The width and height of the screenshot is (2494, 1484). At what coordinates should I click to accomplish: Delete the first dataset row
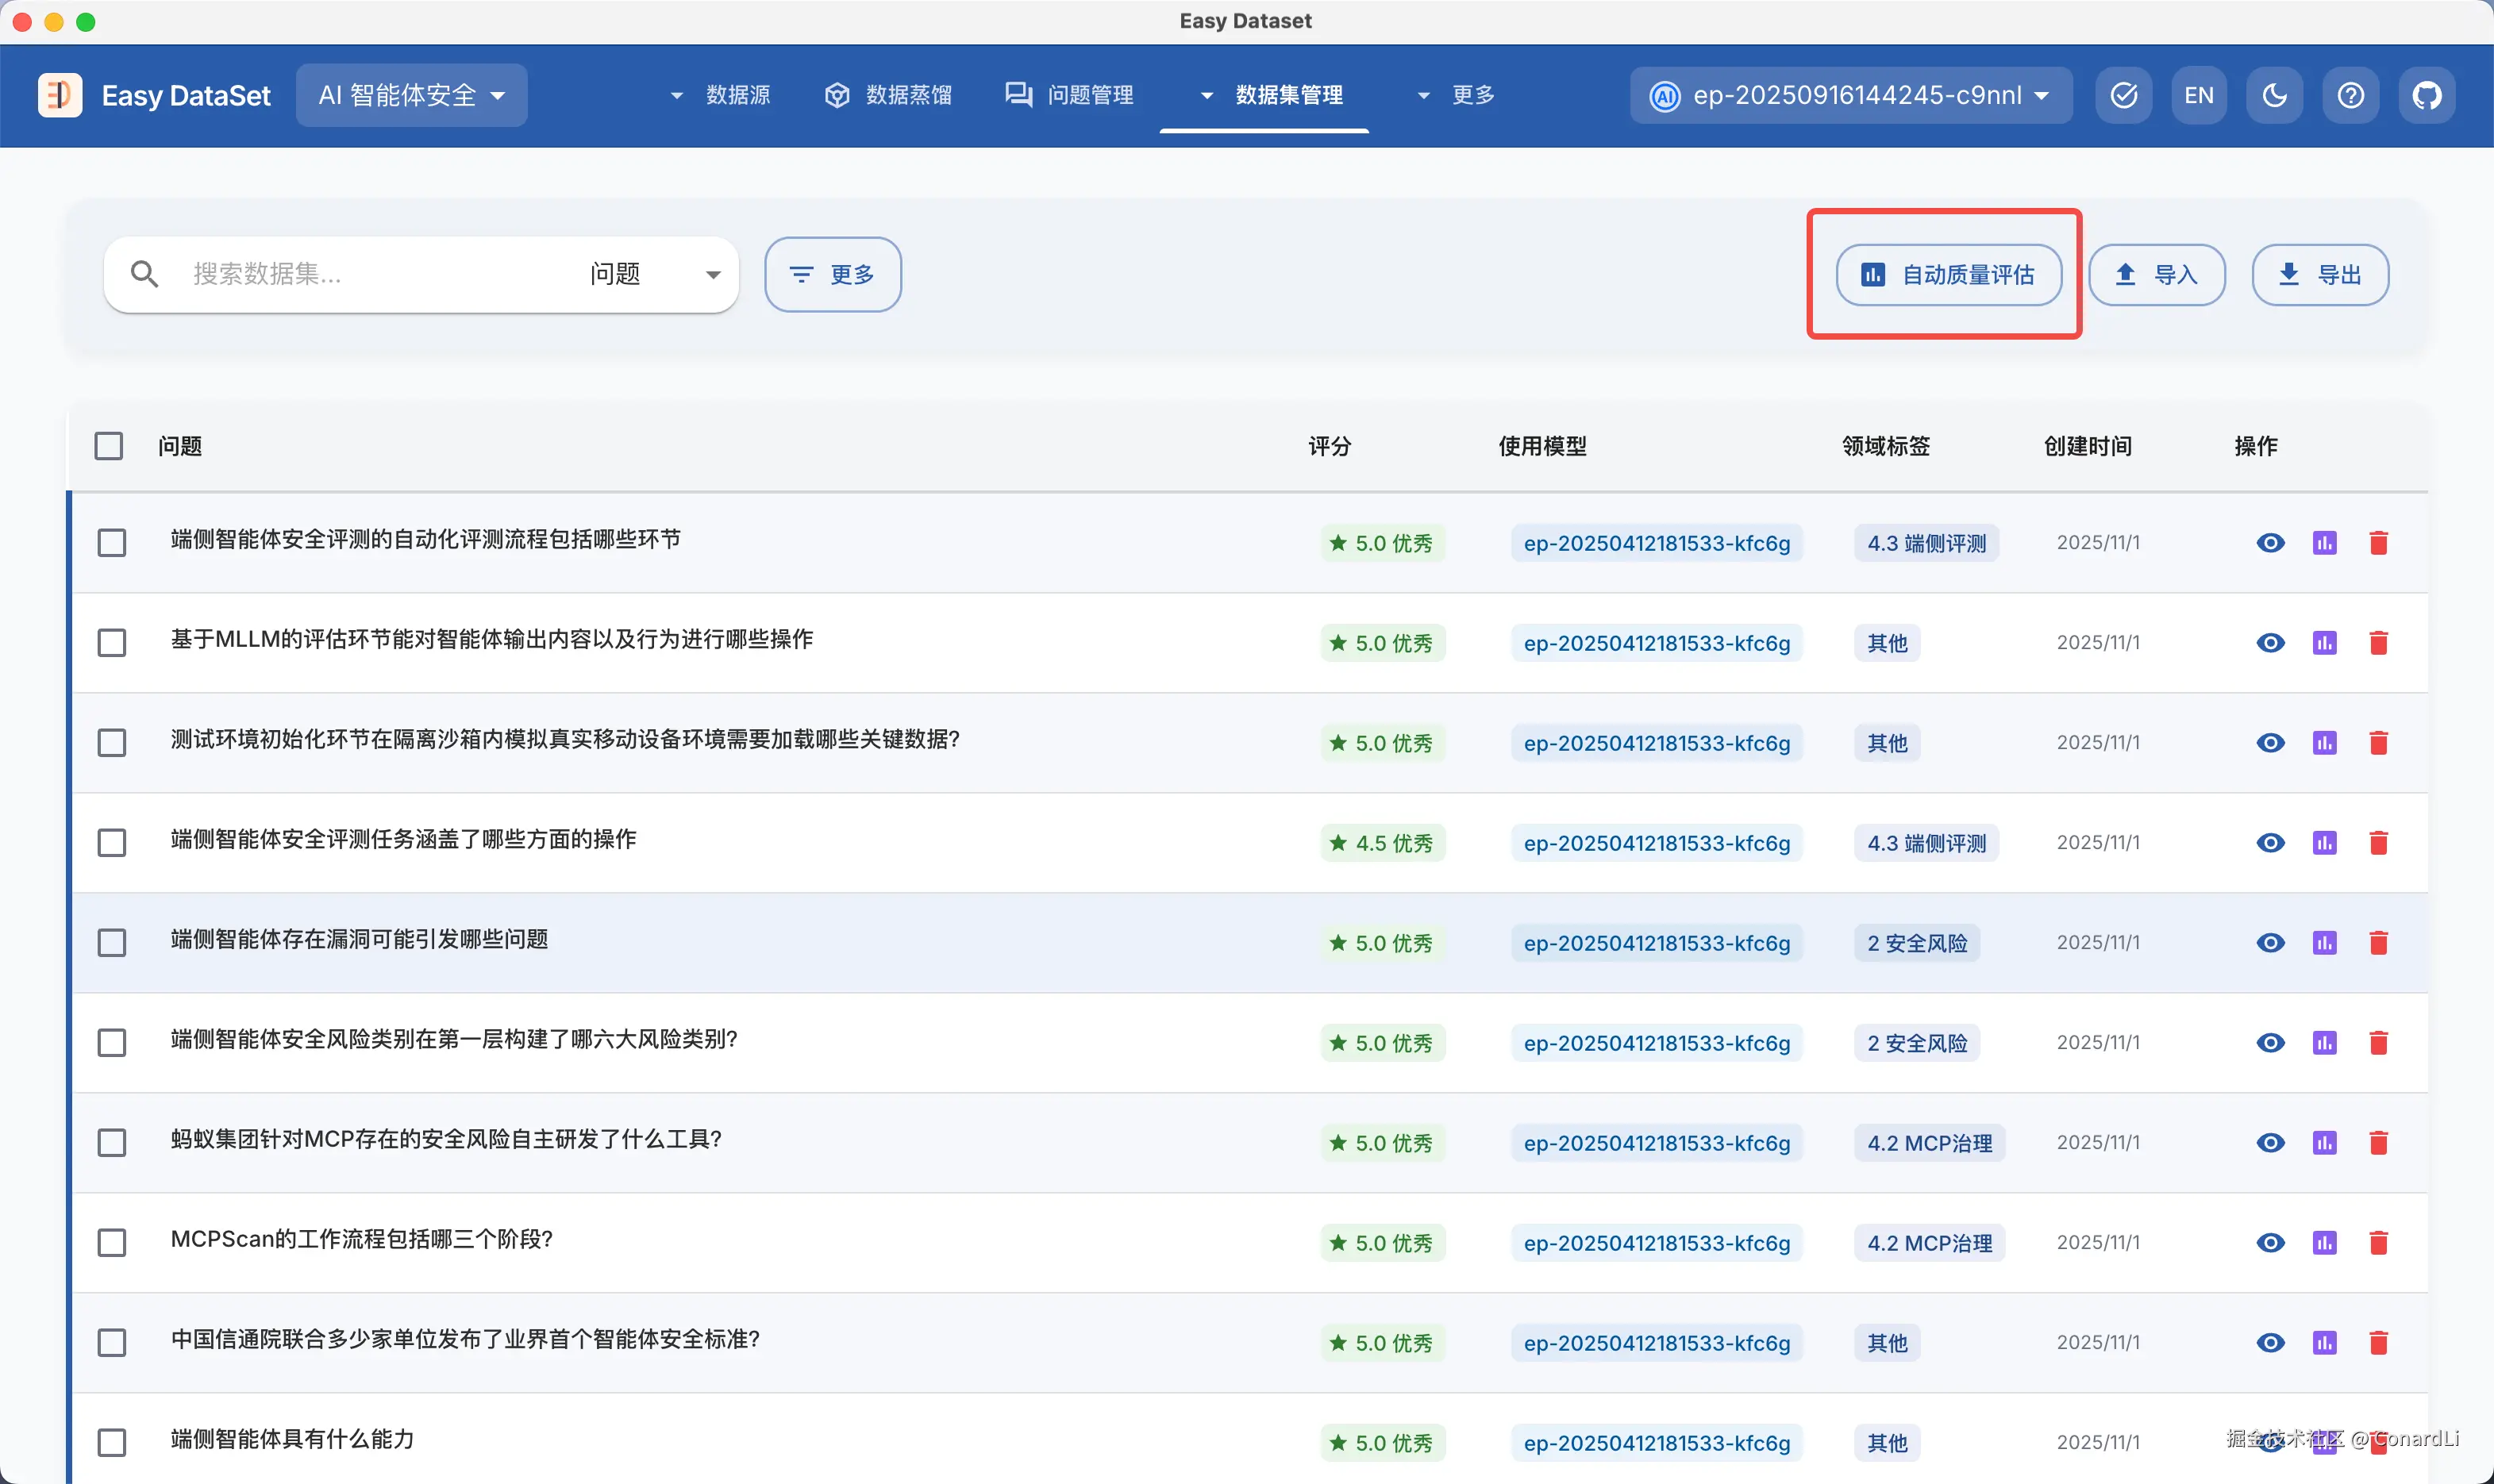coord(2378,542)
